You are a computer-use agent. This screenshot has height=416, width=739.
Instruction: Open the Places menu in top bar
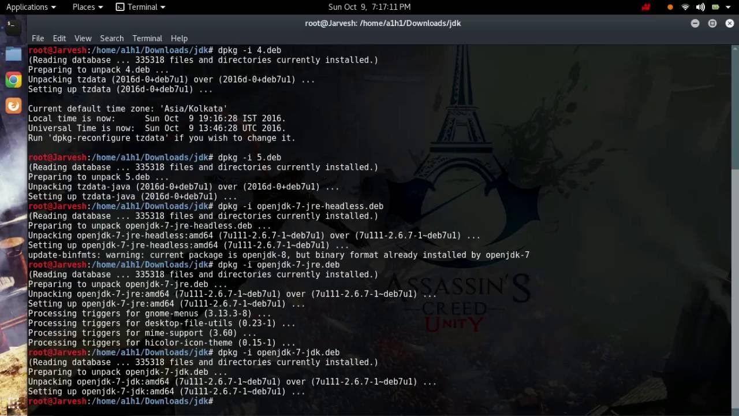[88, 7]
